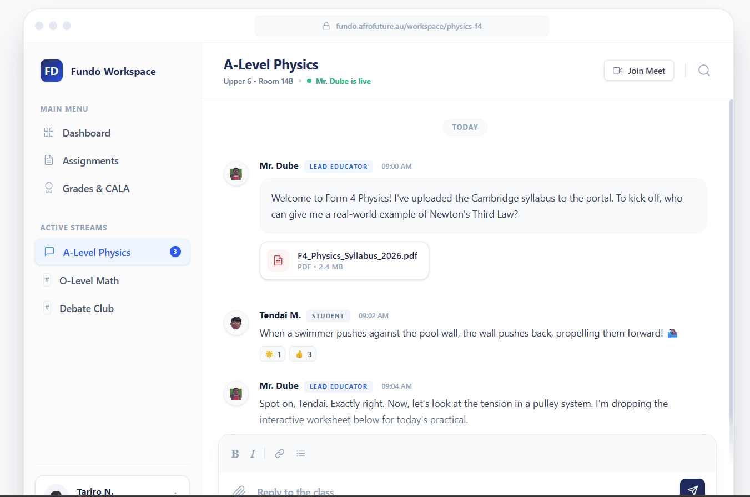Toggle italic text formatting
The width and height of the screenshot is (750, 497).
click(x=253, y=454)
